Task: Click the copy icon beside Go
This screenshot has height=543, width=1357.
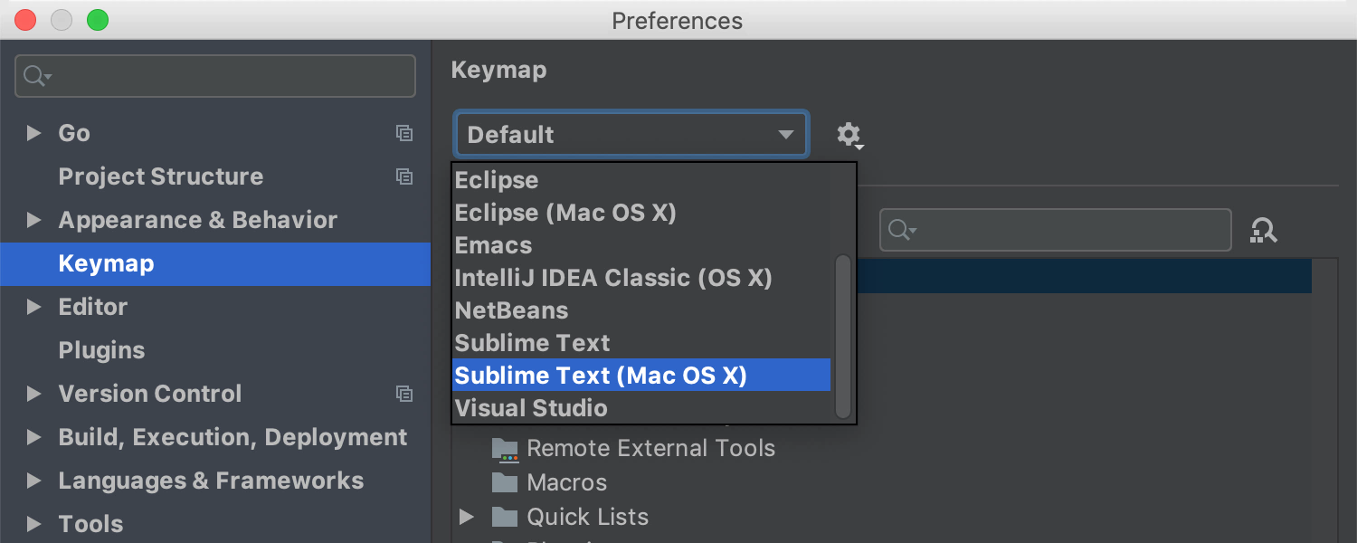Action: coord(404,133)
